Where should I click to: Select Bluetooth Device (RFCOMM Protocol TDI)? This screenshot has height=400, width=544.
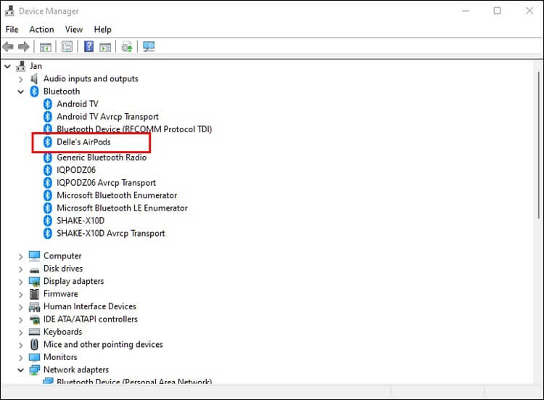coord(134,129)
